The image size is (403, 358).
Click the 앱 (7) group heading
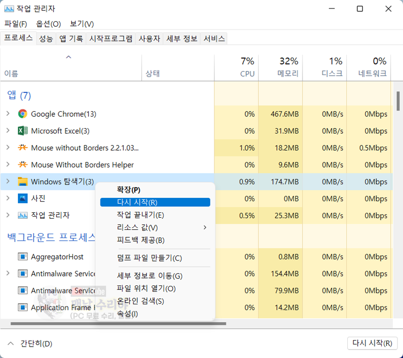click(19, 95)
